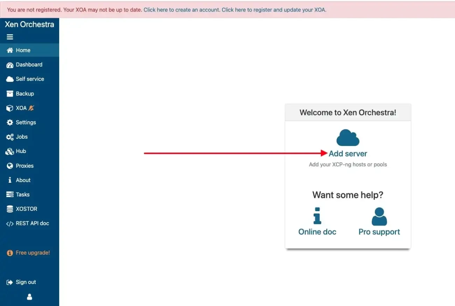Image resolution: width=455 pixels, height=306 pixels.
Task: Click the About info icon
Action: coord(10,180)
